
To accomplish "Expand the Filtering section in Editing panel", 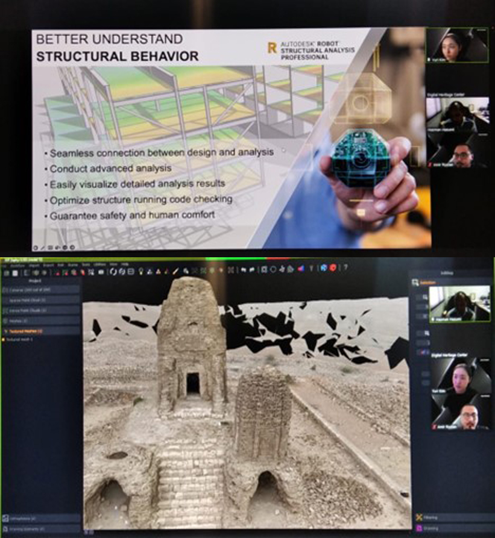I will coord(453,517).
